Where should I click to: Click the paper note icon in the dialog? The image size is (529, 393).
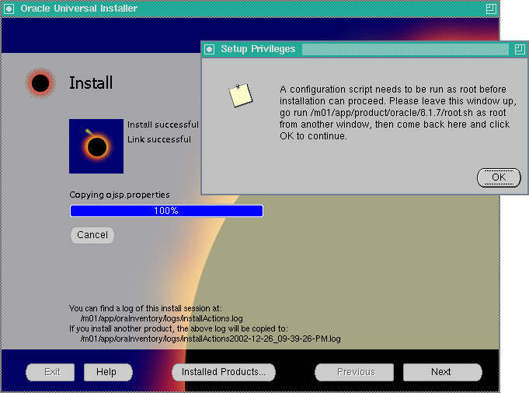point(240,95)
